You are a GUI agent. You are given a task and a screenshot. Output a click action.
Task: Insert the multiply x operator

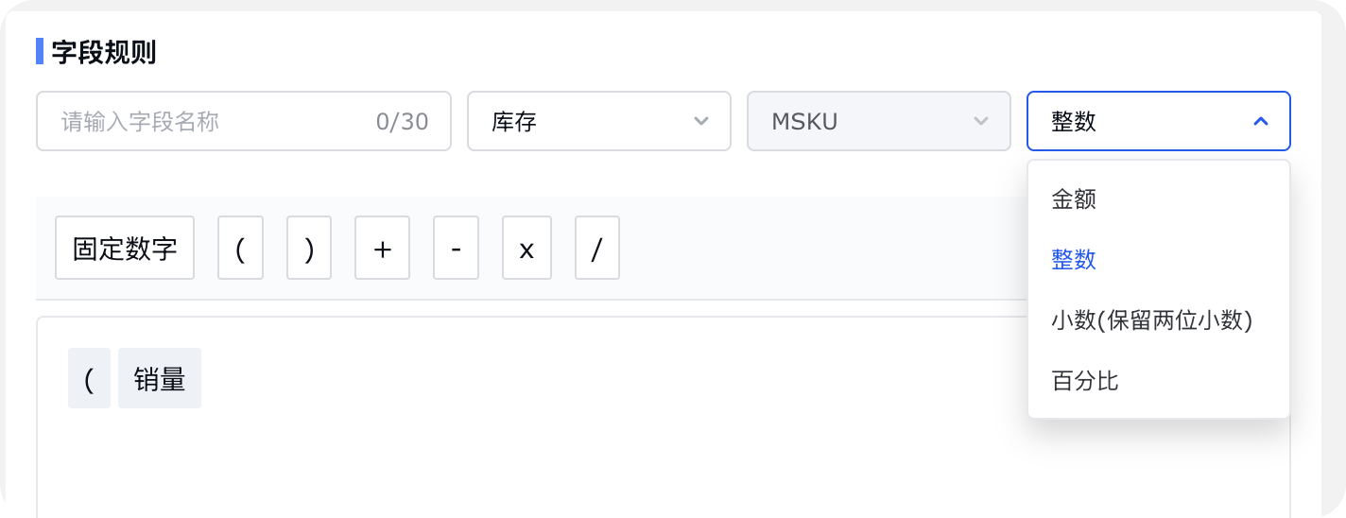click(x=526, y=248)
